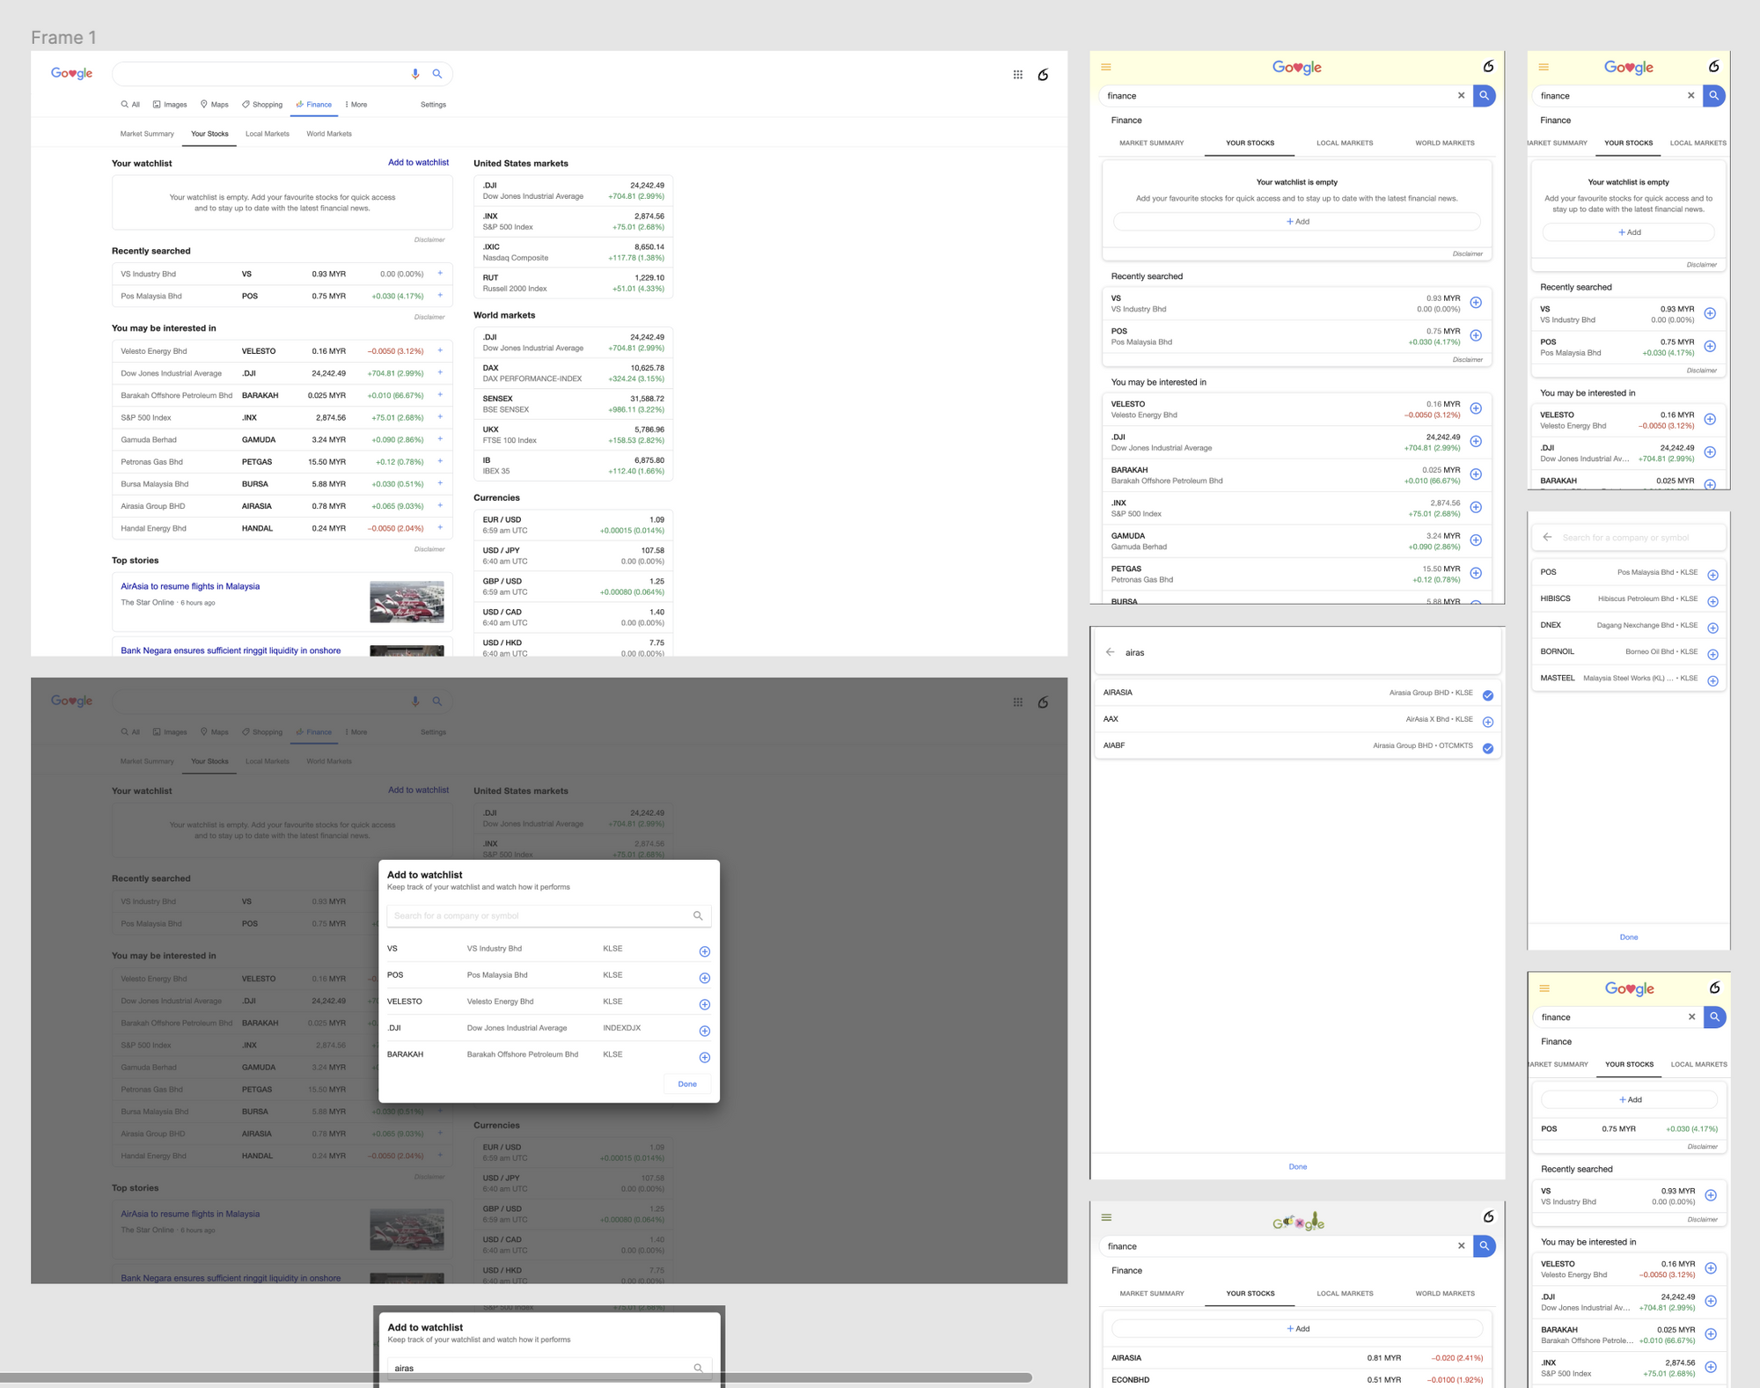Open the hamburger menu in the wide mobile frame with the heart logo
The width and height of the screenshot is (1760, 1388).
pos(1106,67)
